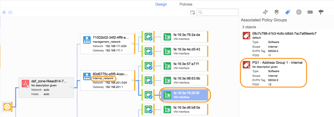Switch to the Design tab

(x=161, y=4)
